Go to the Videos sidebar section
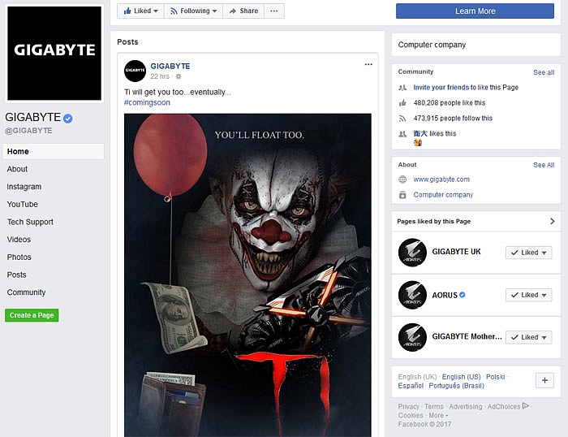Image resolution: width=568 pixels, height=437 pixels. [x=19, y=240]
